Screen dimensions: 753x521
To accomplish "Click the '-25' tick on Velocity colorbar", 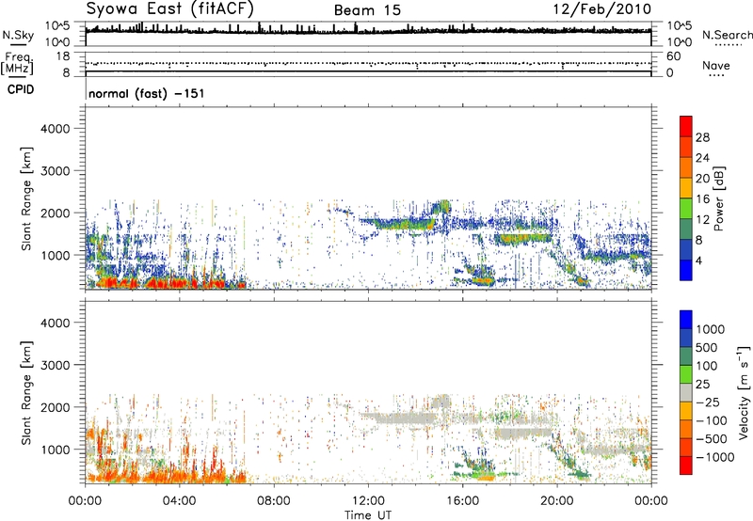I will pyautogui.click(x=709, y=403).
